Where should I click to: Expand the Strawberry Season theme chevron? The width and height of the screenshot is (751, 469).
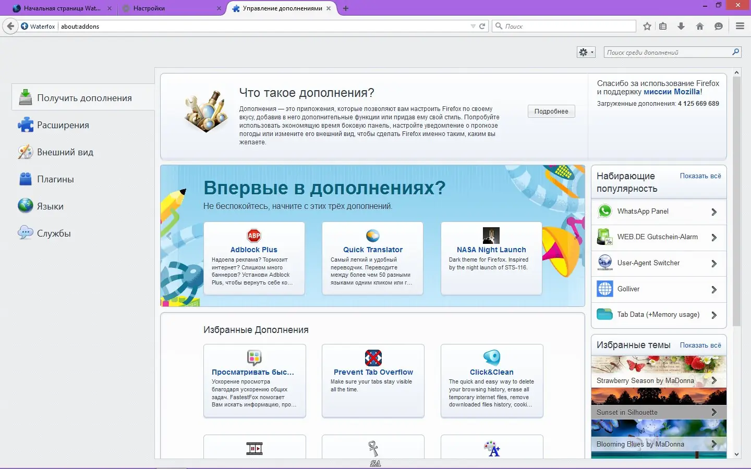[x=714, y=381]
